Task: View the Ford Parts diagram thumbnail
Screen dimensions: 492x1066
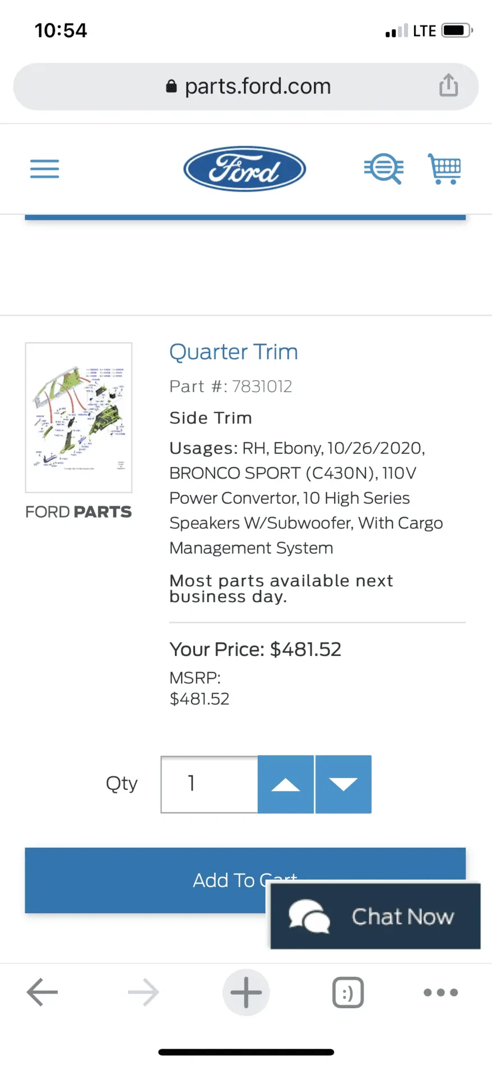Action: tap(78, 417)
